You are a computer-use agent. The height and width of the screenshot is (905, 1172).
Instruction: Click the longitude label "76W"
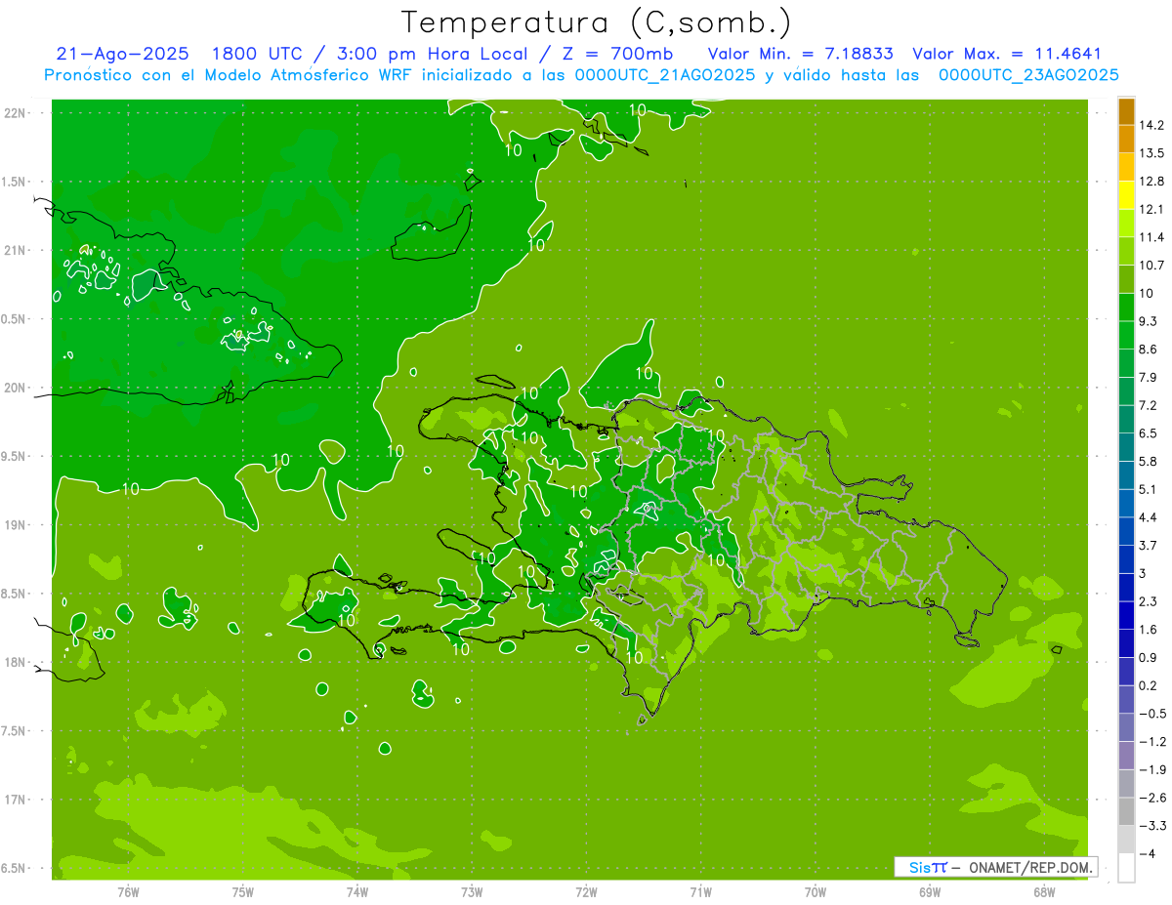click(x=128, y=892)
